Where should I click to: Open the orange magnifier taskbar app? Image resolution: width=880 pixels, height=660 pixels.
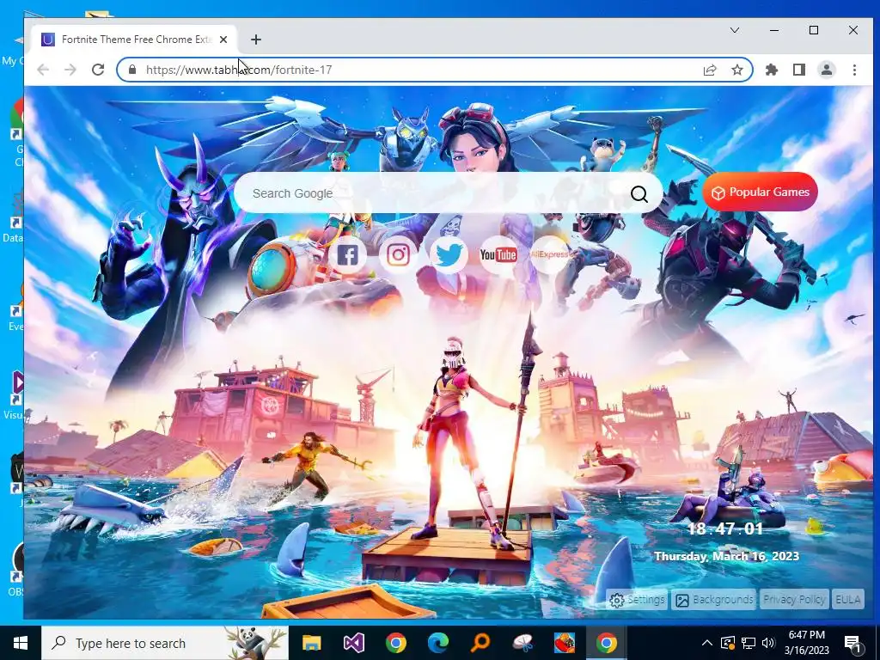point(480,643)
